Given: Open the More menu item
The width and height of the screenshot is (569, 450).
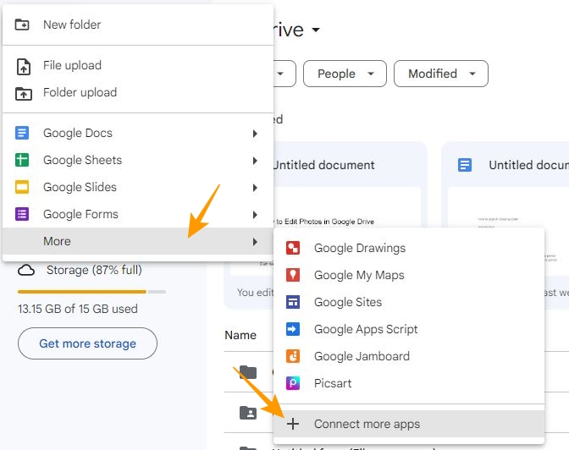Looking at the screenshot, I should click(138, 241).
